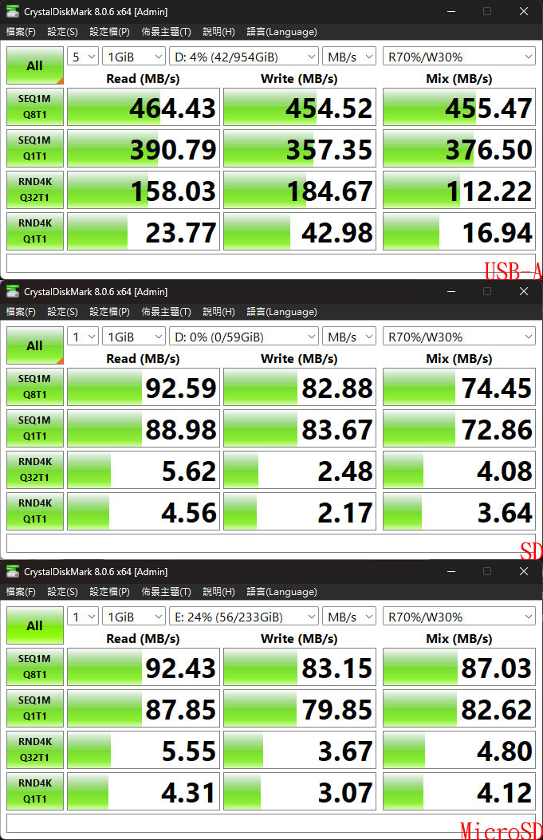Image resolution: width=543 pixels, height=840 pixels.
Task: Open drive dropdown E: 24% (56/233GiB)
Action: (244, 617)
